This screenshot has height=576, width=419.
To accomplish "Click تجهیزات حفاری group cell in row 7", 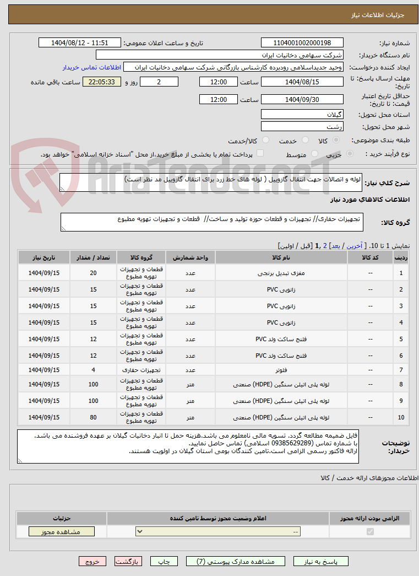I will click(x=142, y=370).
